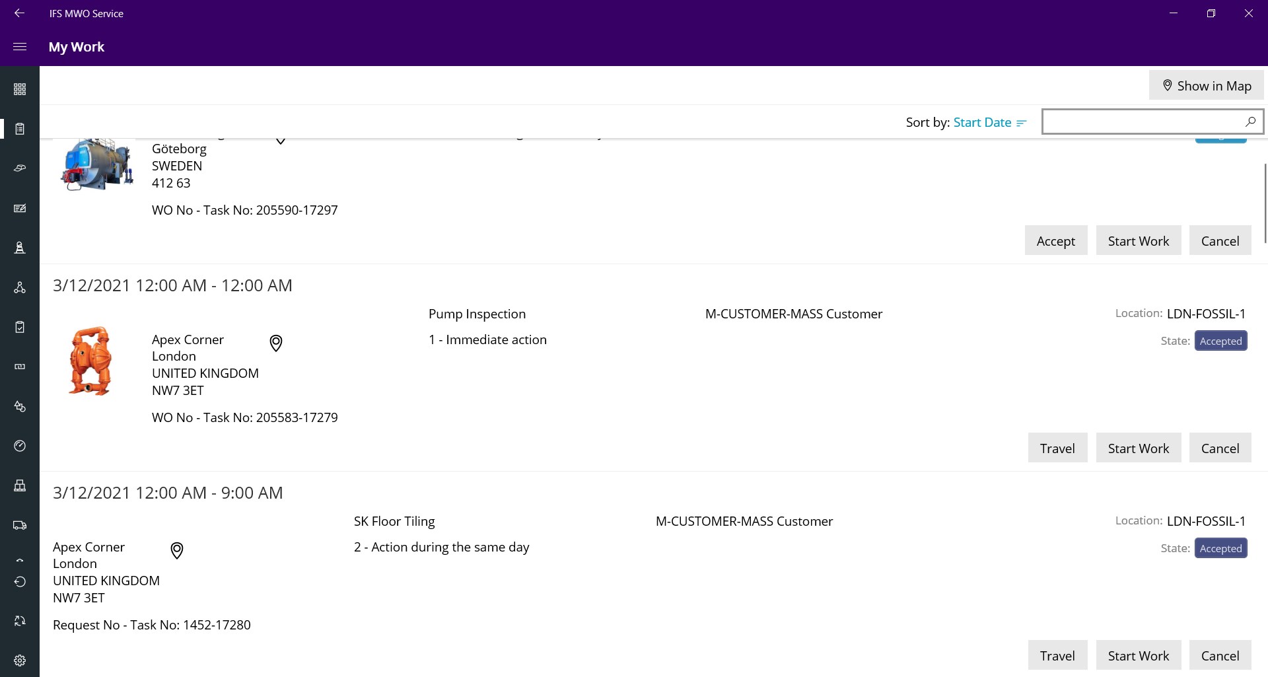Image resolution: width=1268 pixels, height=677 pixels.
Task: Click map pin for SK Floor Tiling address
Action: (x=177, y=550)
